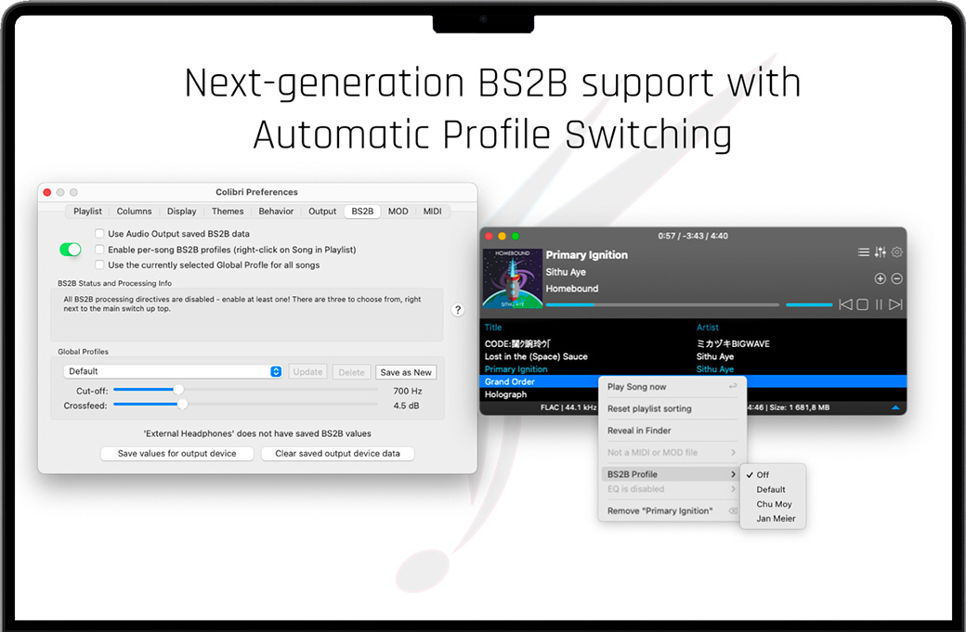Check Enable per-song BS2B profiles
The width and height of the screenshot is (966, 632).
[x=100, y=250]
